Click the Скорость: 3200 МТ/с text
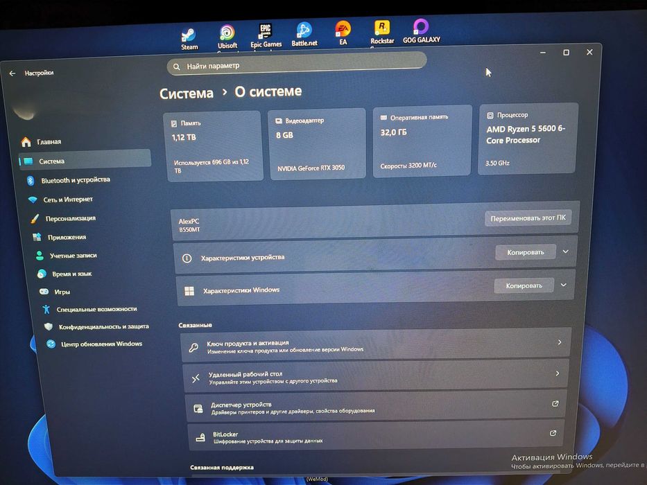 (x=408, y=166)
